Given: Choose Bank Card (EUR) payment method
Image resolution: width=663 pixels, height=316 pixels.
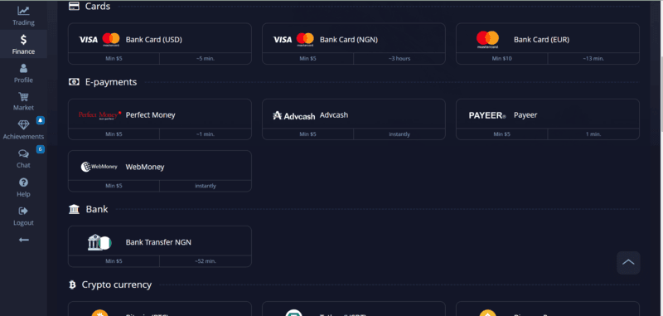Looking at the screenshot, I should (x=548, y=44).
